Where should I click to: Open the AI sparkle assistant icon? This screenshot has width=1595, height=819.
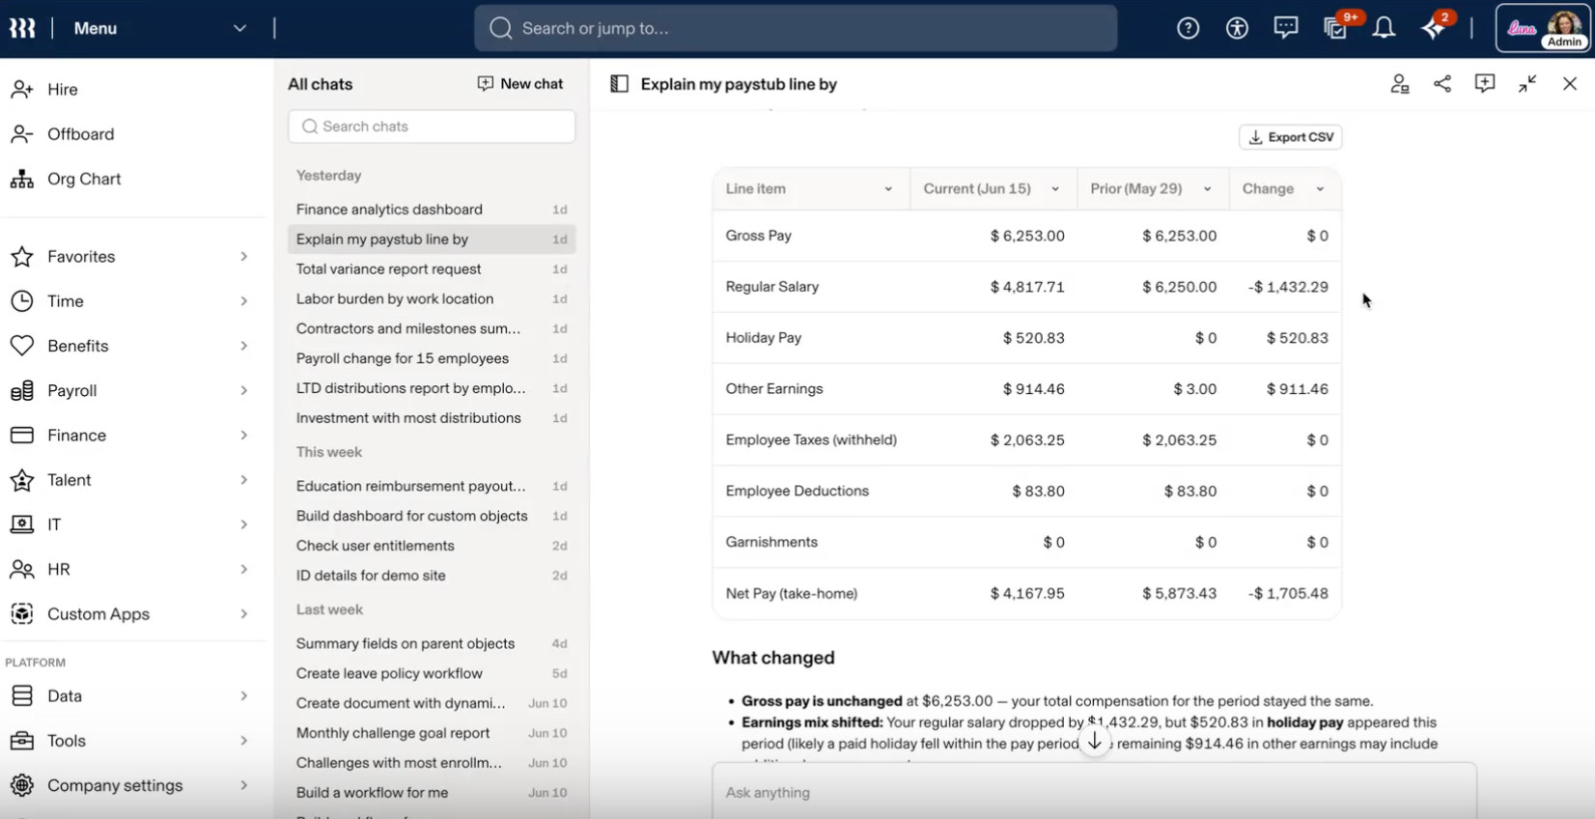coord(1434,28)
